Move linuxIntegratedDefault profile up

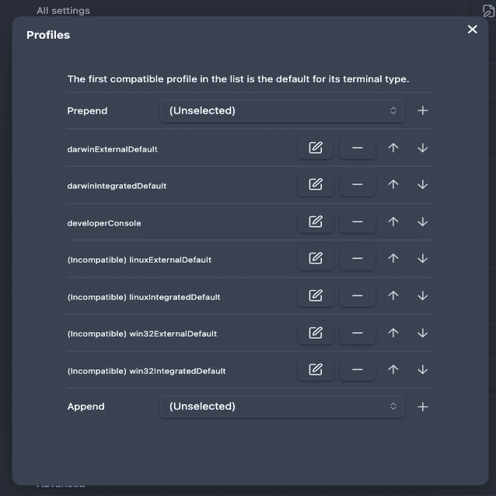(393, 295)
